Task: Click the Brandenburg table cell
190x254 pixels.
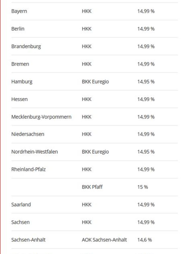Action: point(26,46)
